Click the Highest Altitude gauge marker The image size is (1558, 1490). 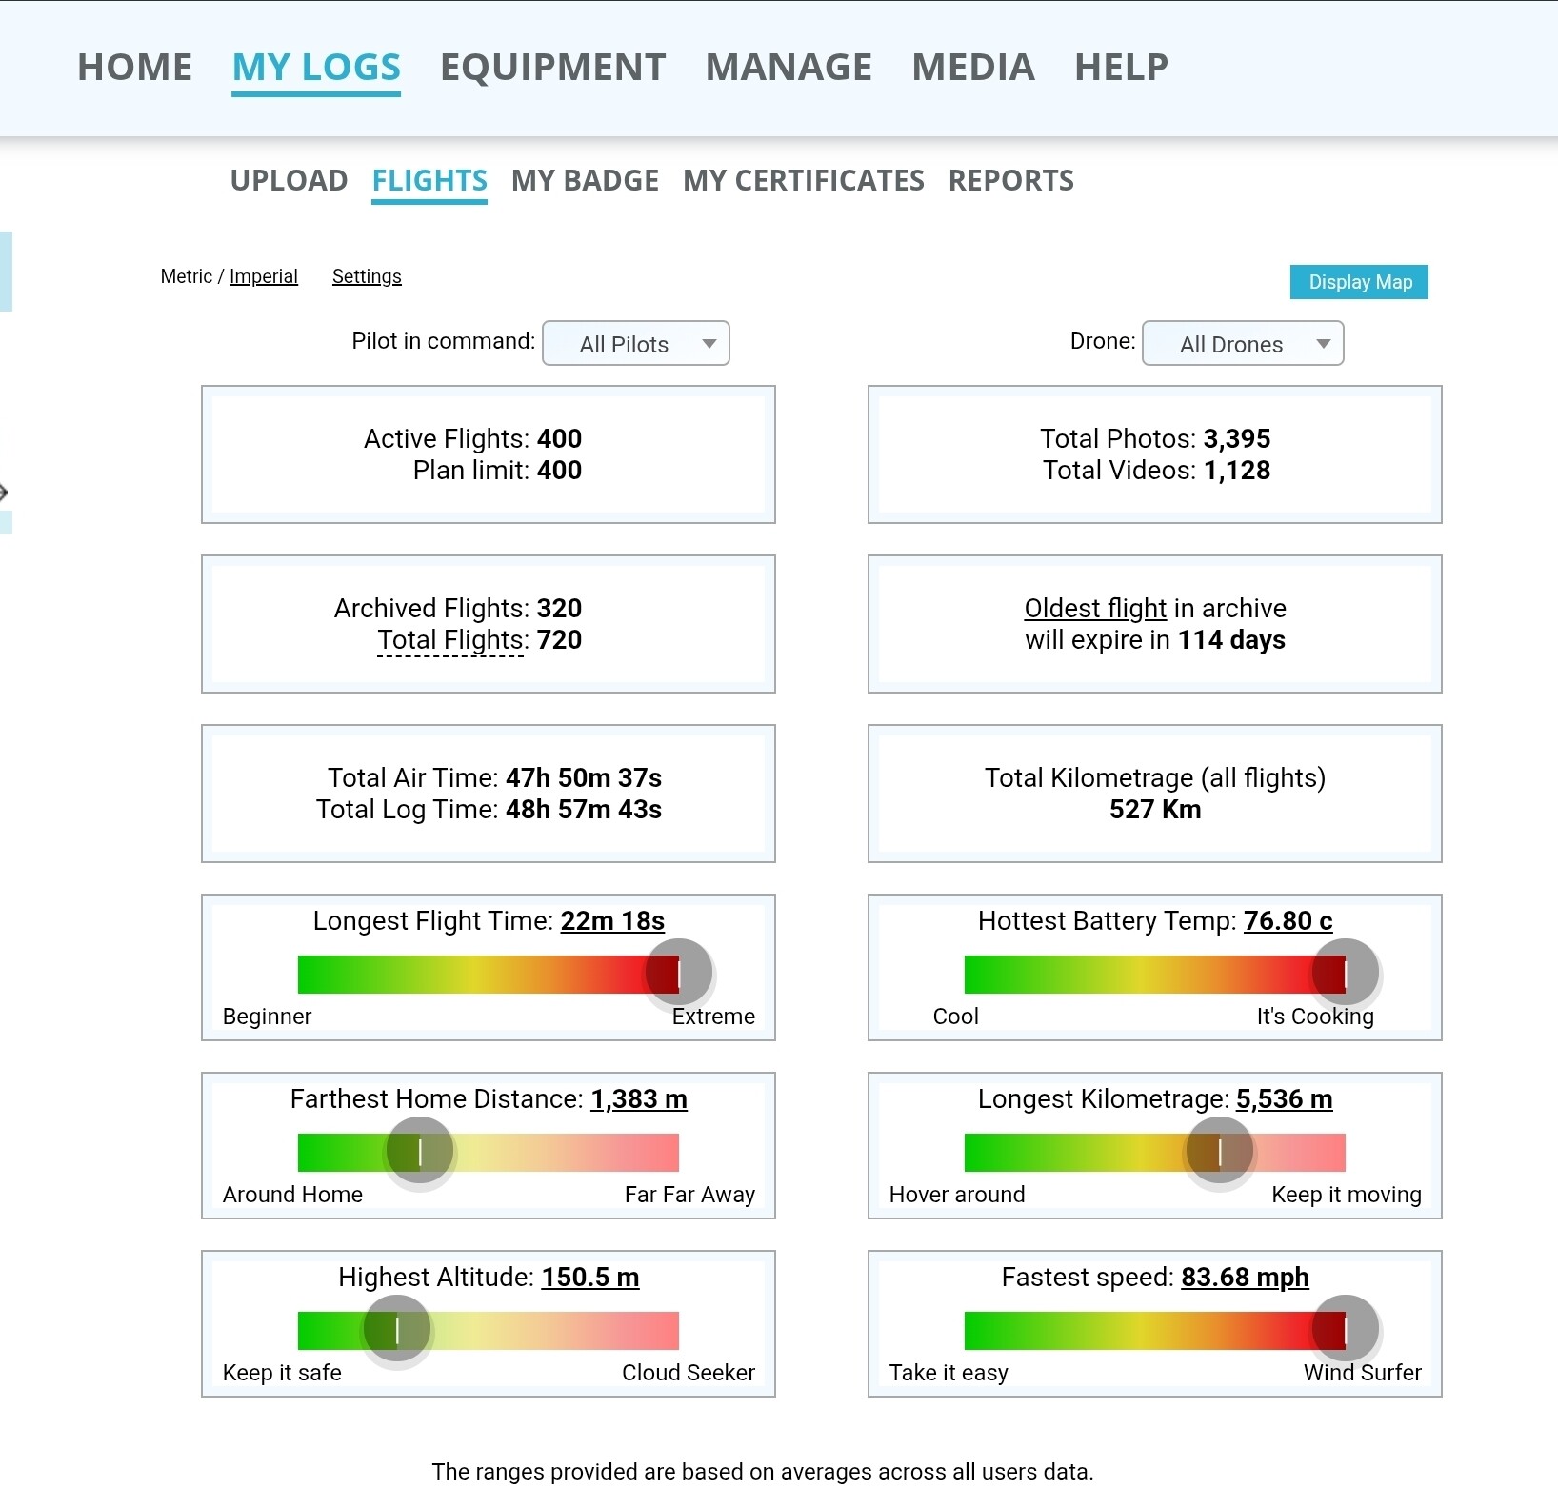tap(397, 1330)
